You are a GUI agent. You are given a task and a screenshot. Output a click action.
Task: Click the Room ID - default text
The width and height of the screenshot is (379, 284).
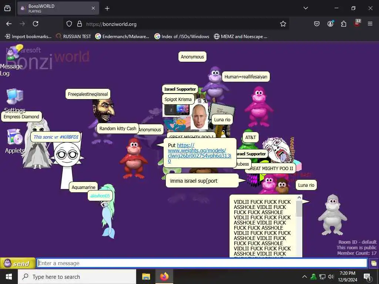(x=357, y=242)
